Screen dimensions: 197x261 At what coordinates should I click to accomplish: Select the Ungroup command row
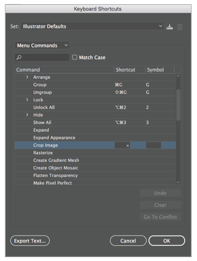point(95,92)
